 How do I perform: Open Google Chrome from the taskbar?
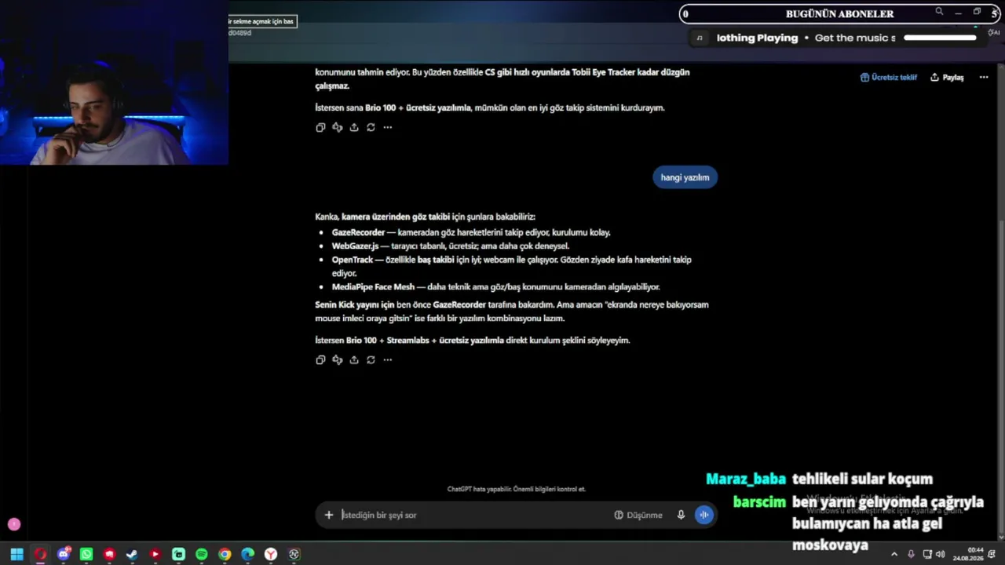(x=225, y=555)
